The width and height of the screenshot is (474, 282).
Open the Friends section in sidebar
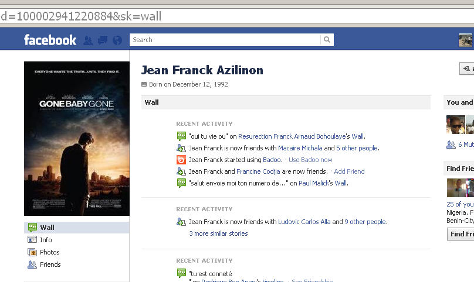(x=50, y=264)
